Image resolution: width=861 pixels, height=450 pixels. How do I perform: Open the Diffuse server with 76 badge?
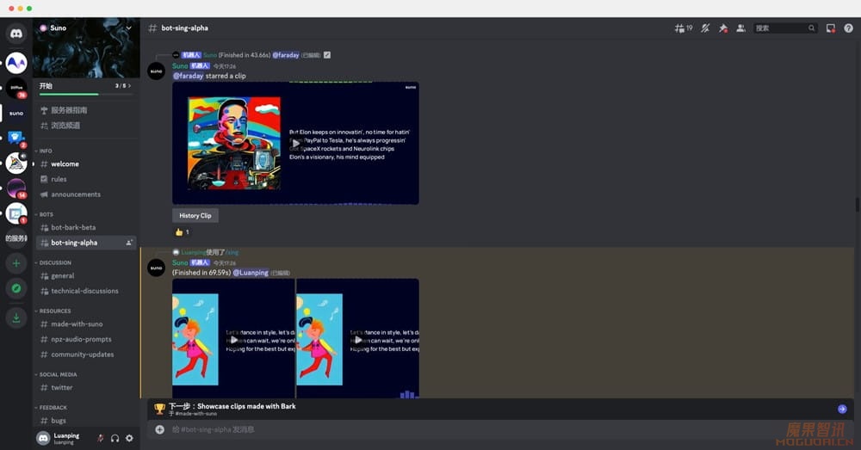[16, 89]
